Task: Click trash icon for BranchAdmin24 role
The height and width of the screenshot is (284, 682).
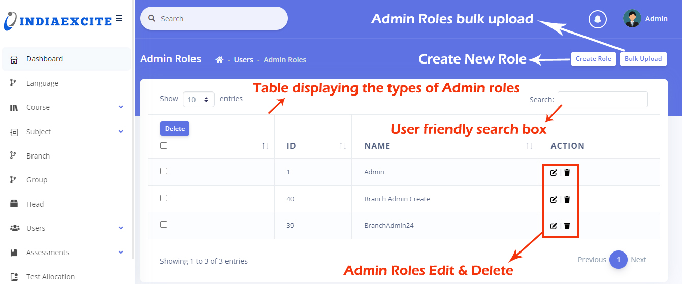Action: (567, 226)
